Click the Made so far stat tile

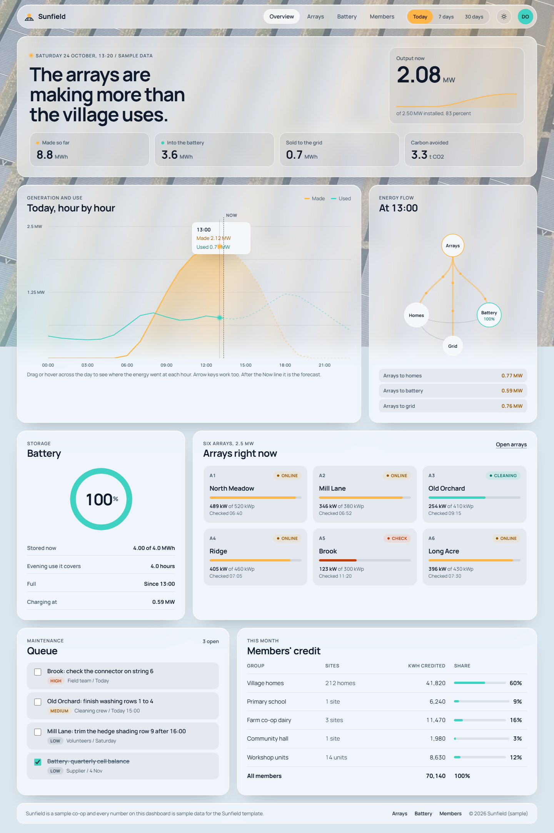coord(90,150)
